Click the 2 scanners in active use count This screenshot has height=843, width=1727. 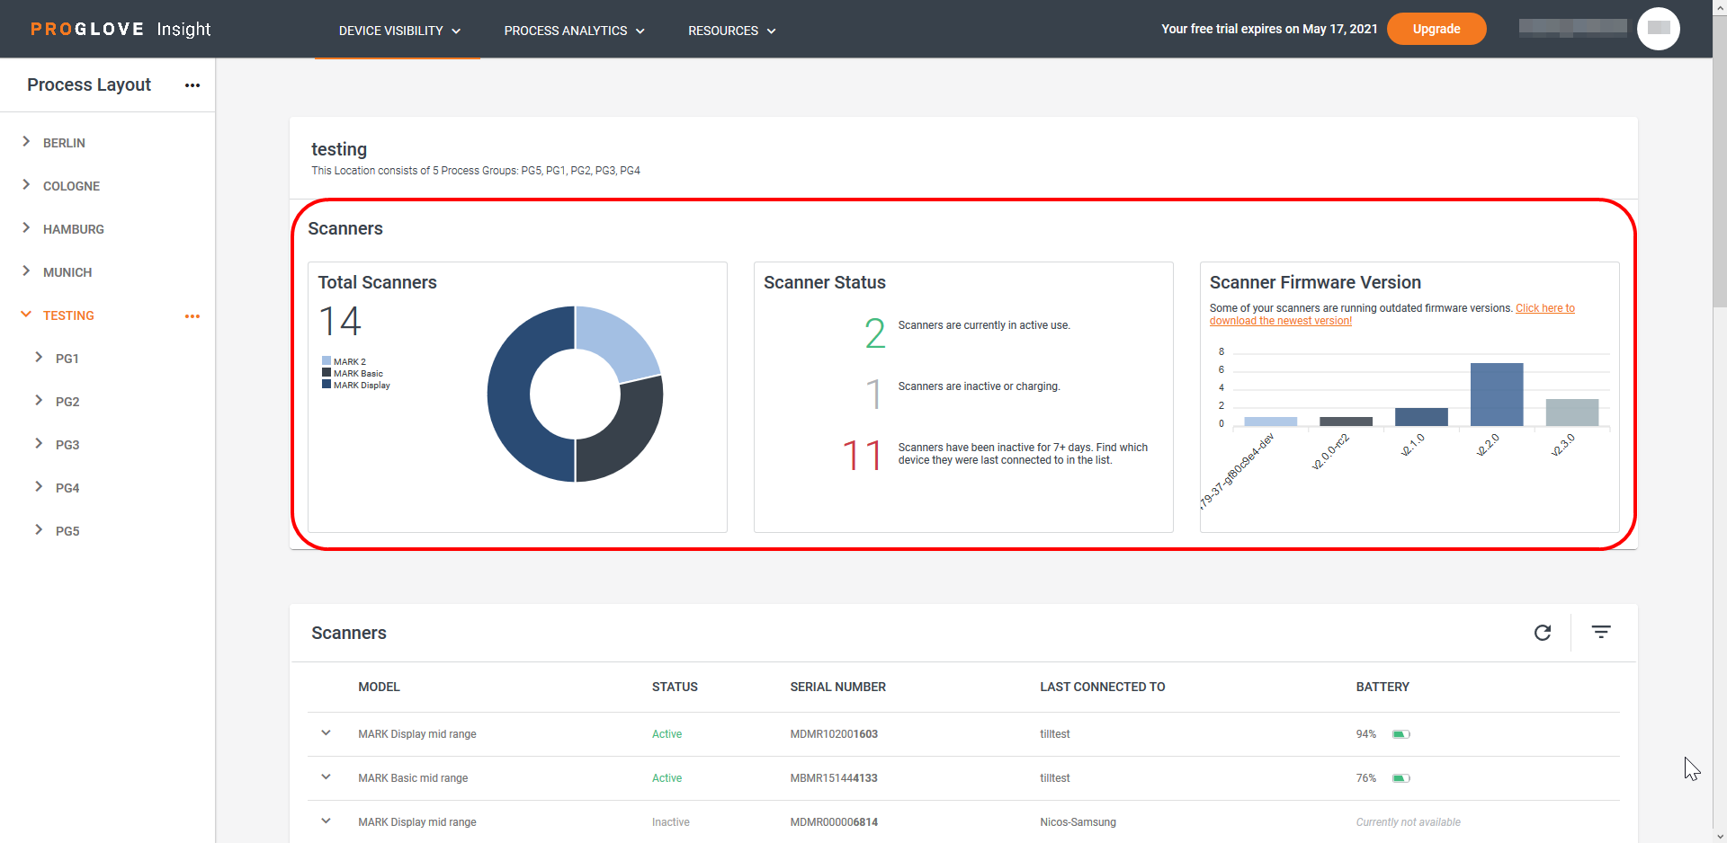point(875,333)
